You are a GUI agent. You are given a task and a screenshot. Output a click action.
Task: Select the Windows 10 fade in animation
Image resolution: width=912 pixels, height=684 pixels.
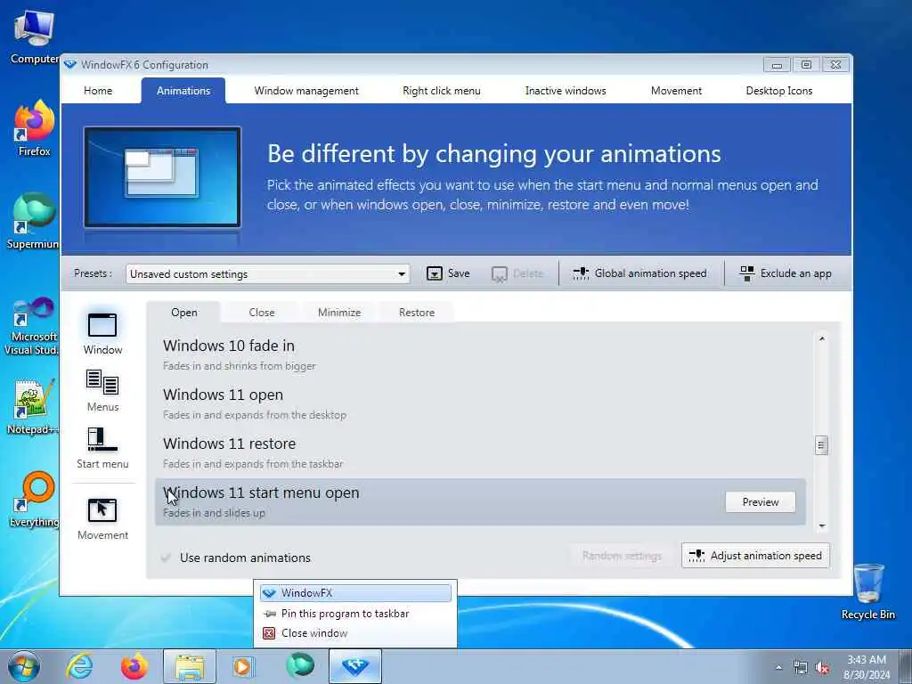click(480, 354)
